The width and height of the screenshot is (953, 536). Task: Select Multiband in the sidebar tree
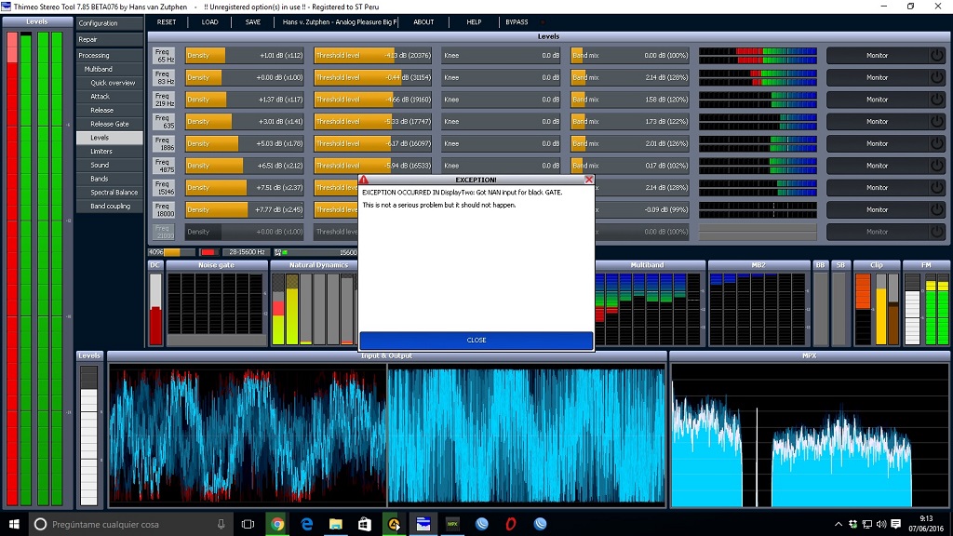point(110,69)
